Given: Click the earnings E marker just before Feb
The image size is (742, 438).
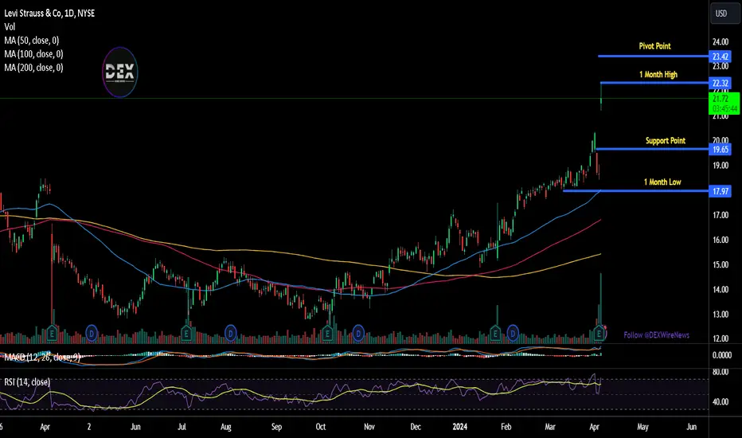Looking at the screenshot, I should [x=495, y=334].
